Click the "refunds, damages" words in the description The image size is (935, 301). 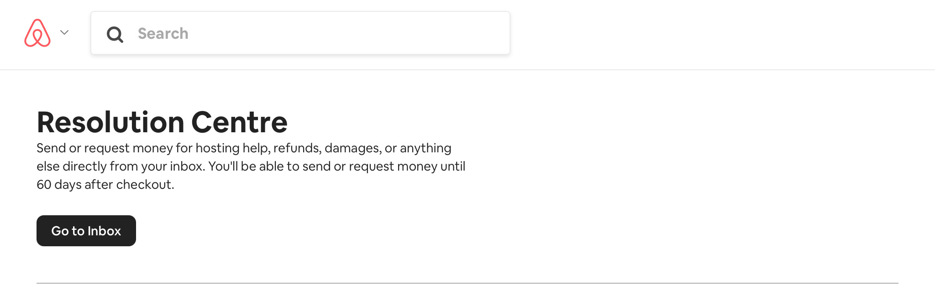[327, 148]
